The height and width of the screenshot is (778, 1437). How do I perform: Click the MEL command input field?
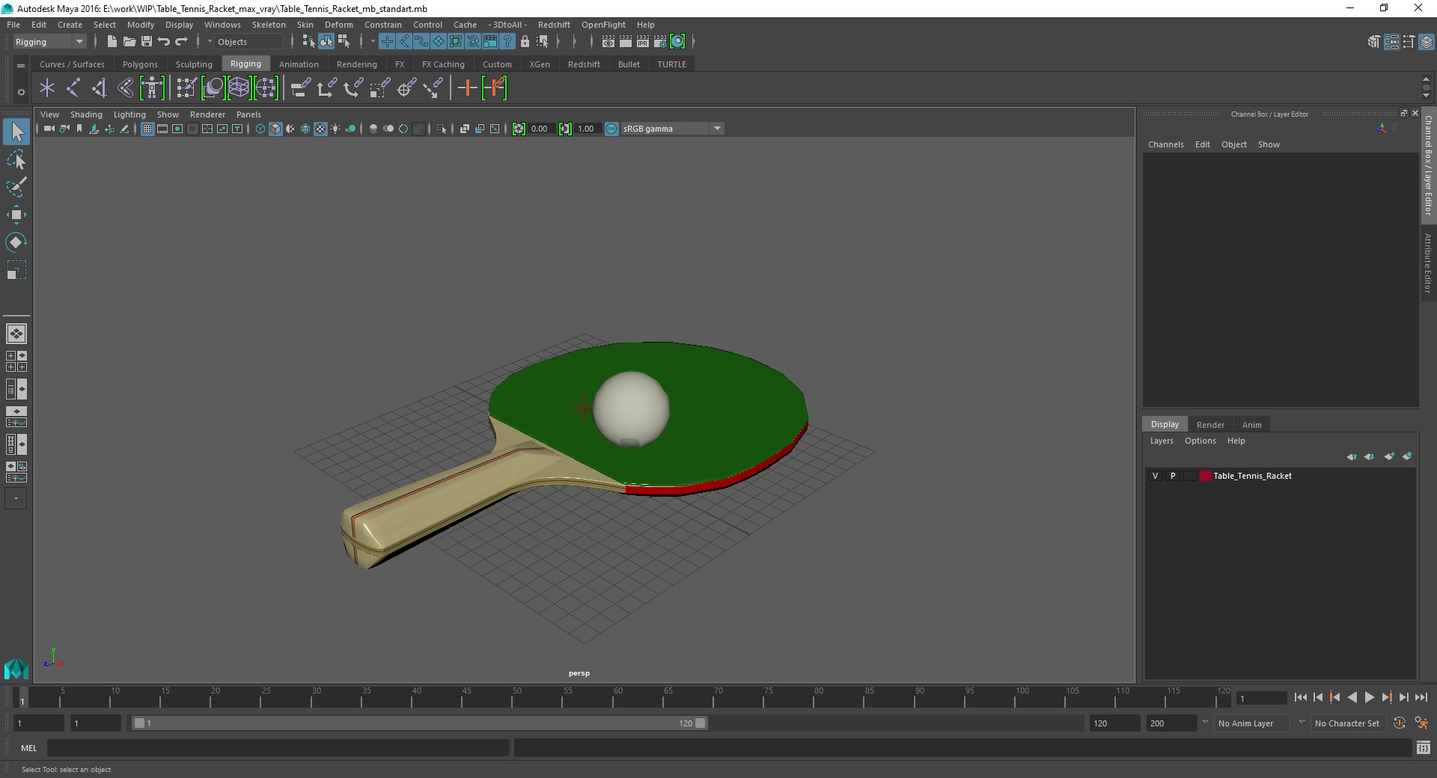pyautogui.click(x=278, y=748)
